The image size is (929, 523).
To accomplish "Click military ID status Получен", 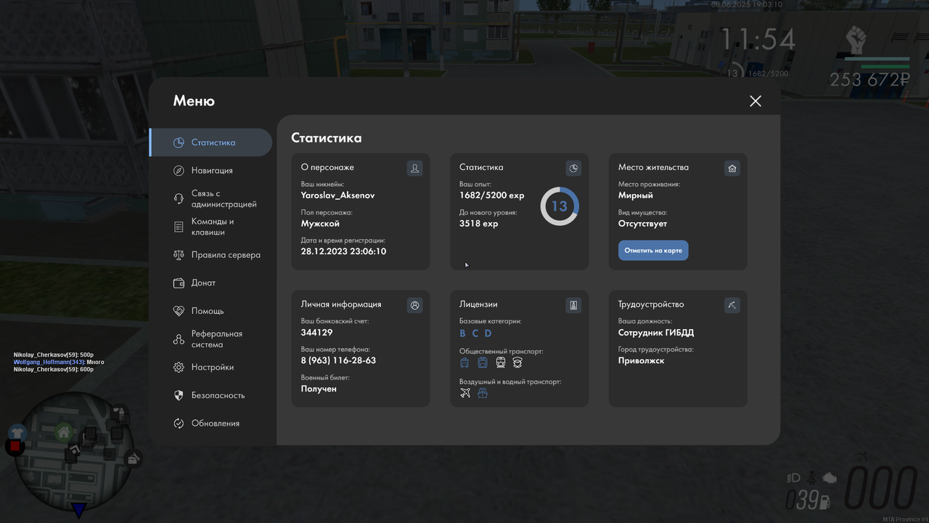I will coord(319,389).
